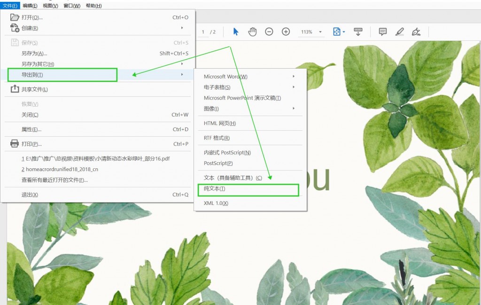Click the Ctrl+O shortcut text

[x=180, y=17]
